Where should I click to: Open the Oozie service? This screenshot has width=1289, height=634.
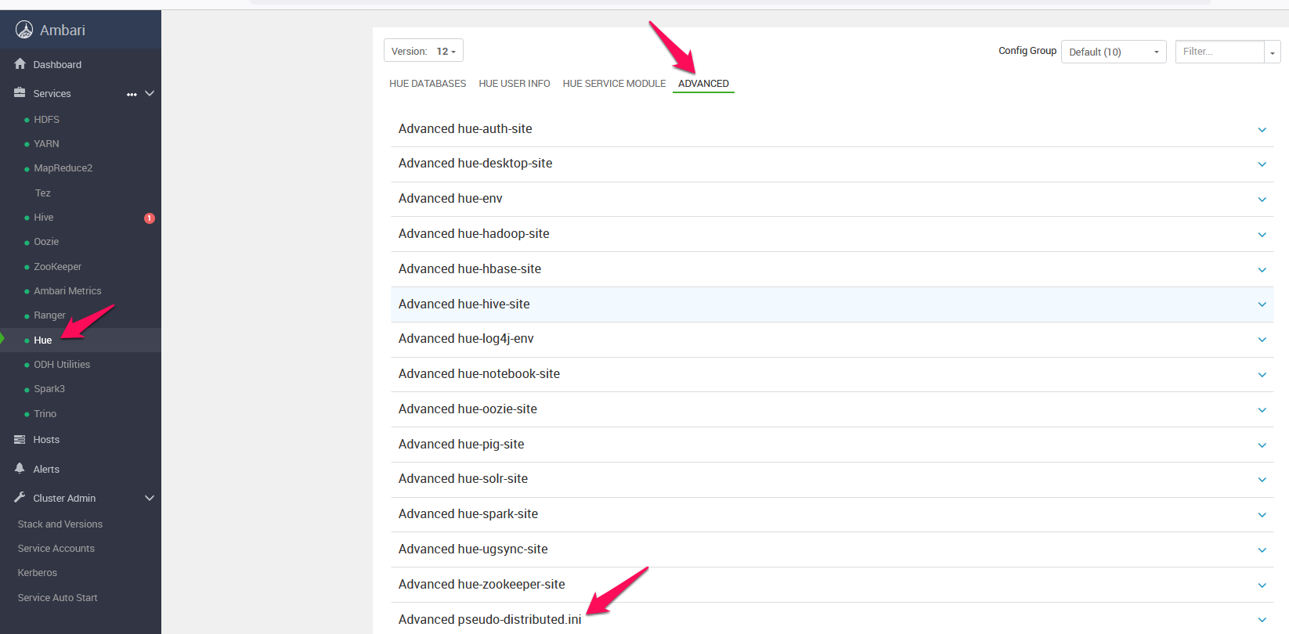(x=46, y=242)
